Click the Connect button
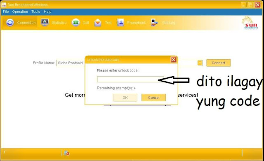Screen dimensions: 264x161 [x=218, y=63]
